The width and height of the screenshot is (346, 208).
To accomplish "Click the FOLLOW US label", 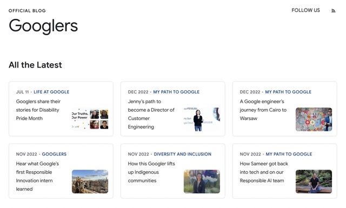I will 305,10.
